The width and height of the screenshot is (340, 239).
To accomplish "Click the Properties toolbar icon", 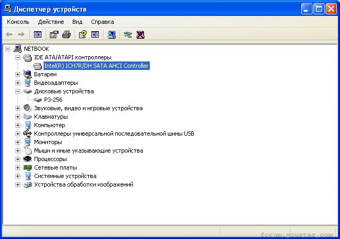I will (x=54, y=34).
